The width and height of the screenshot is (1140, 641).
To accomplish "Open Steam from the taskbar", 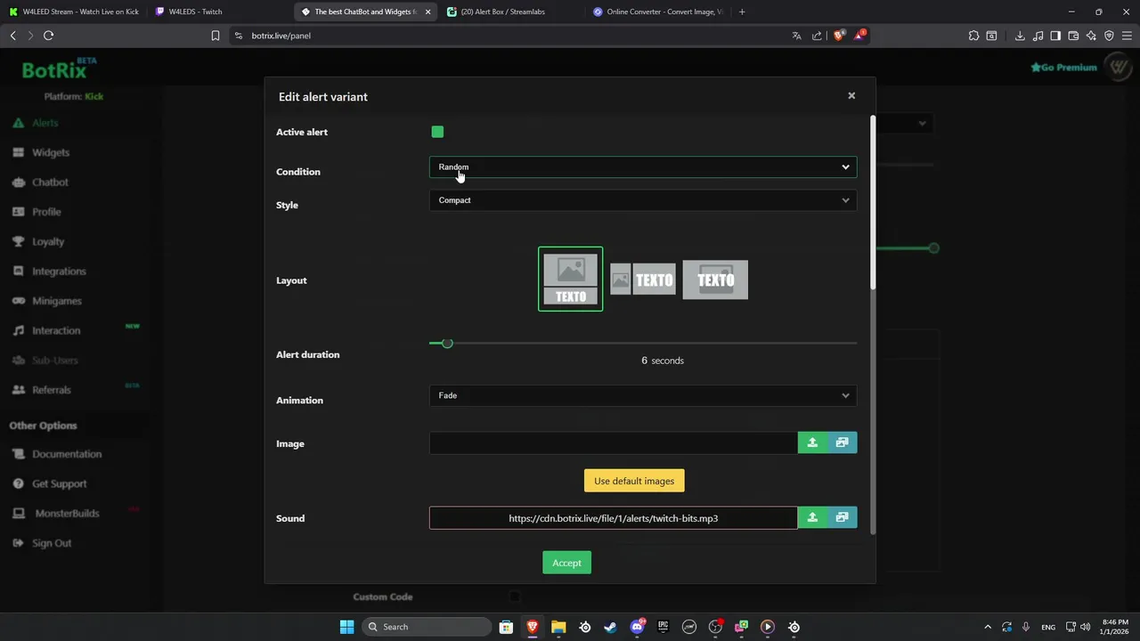I will tap(610, 627).
